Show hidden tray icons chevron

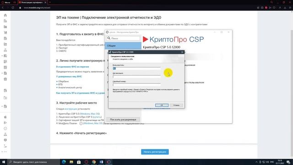click(x=256, y=162)
